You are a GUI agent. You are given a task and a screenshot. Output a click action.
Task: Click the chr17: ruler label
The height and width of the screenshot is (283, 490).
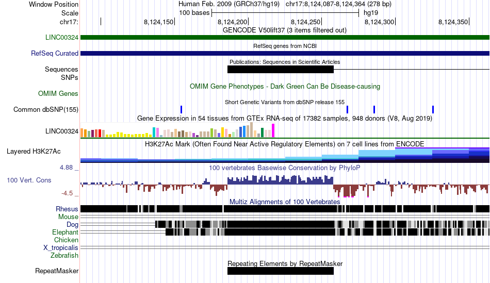coord(69,22)
